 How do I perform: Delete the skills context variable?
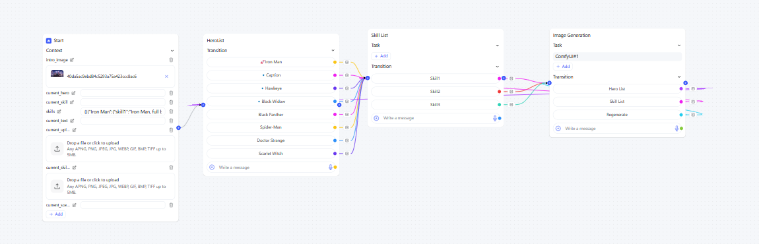point(171,111)
